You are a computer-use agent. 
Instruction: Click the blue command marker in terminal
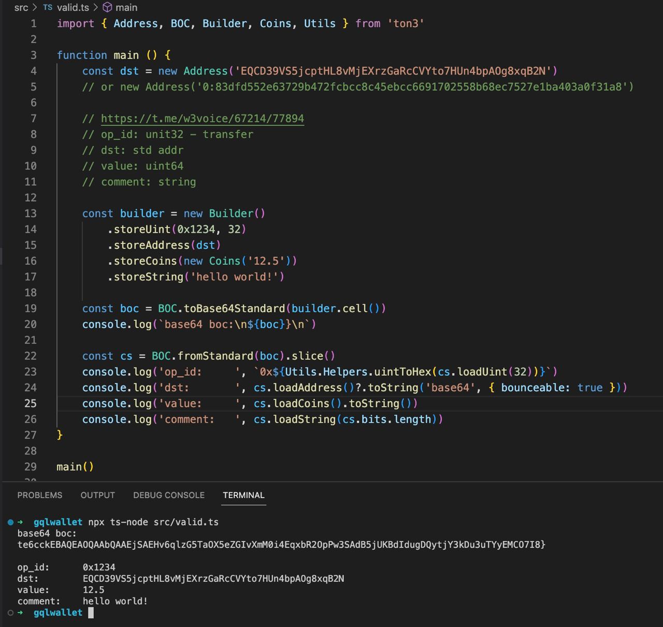point(10,522)
